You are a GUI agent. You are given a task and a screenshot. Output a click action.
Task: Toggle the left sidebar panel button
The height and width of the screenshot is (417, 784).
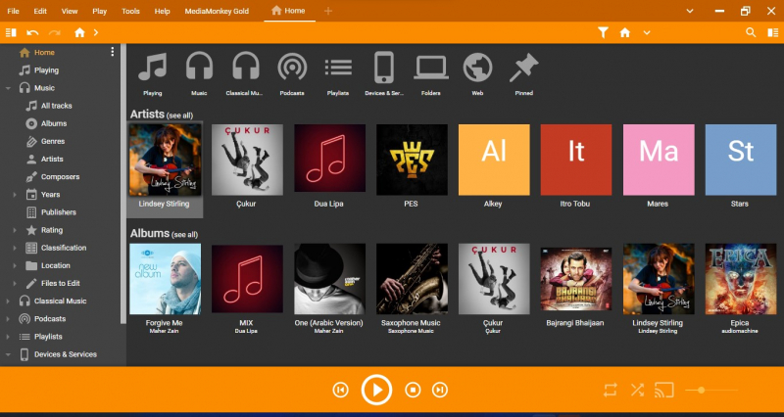click(x=11, y=32)
